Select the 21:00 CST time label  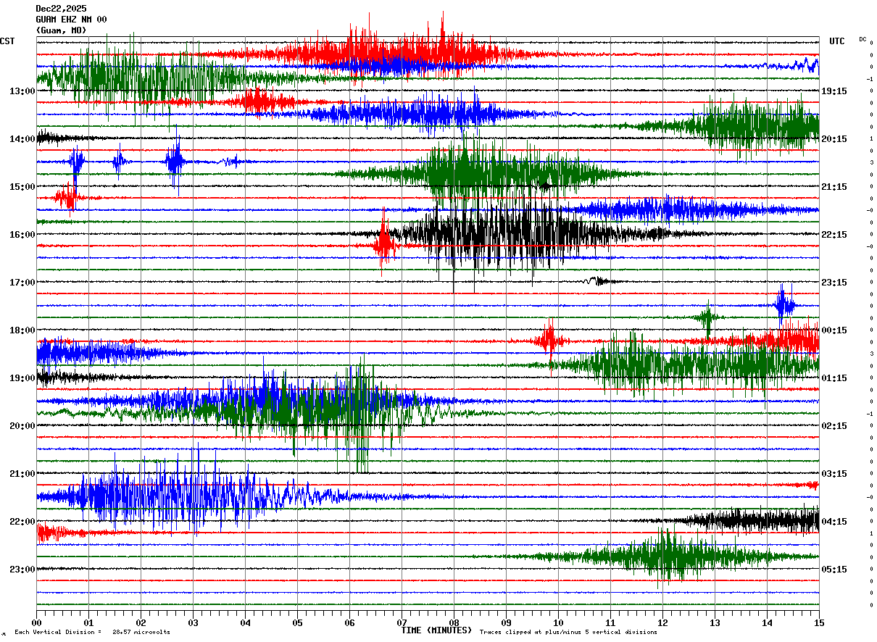[22, 474]
